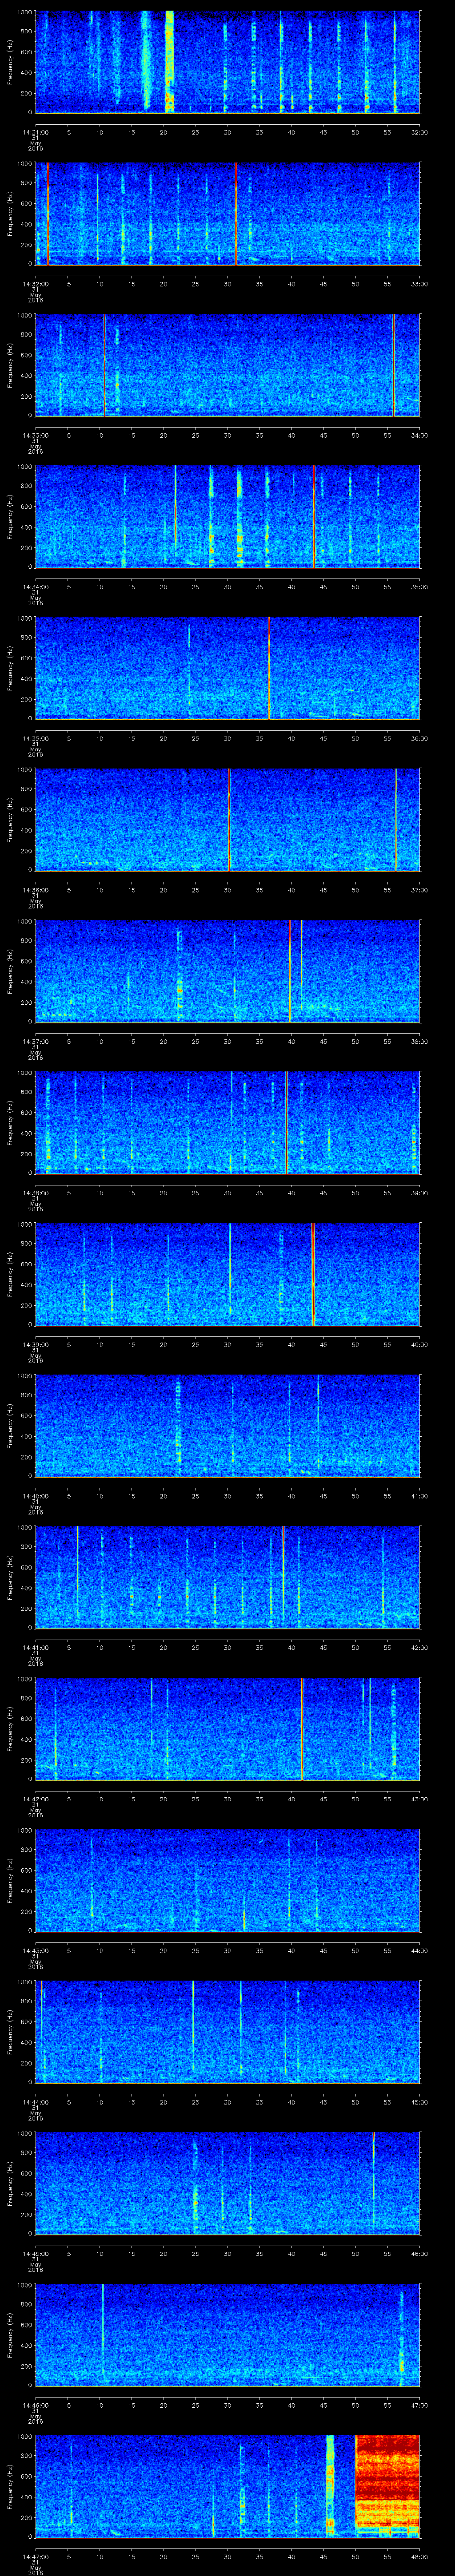Viewport: 455px width, 2576px height.
Task: Click the '14:33:00' start time label
Action: tap(36, 434)
